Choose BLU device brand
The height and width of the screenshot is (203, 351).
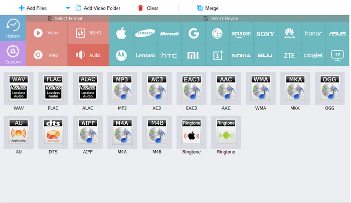click(265, 55)
